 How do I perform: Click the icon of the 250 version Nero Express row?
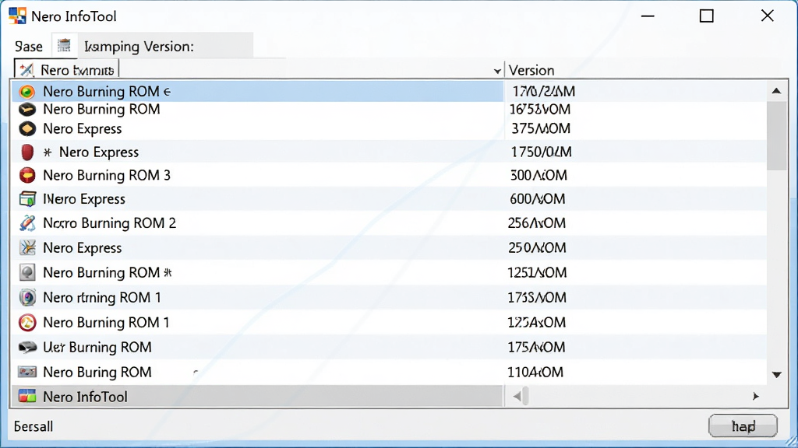tap(27, 247)
